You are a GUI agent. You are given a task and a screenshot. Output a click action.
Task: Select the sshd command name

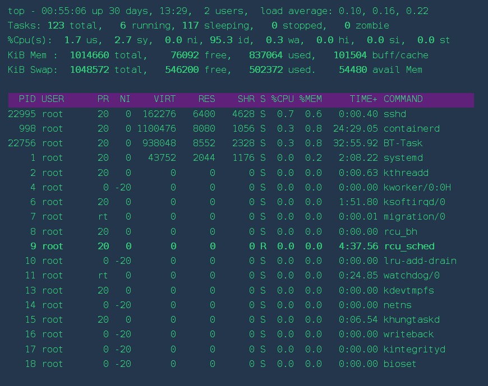(x=395, y=114)
